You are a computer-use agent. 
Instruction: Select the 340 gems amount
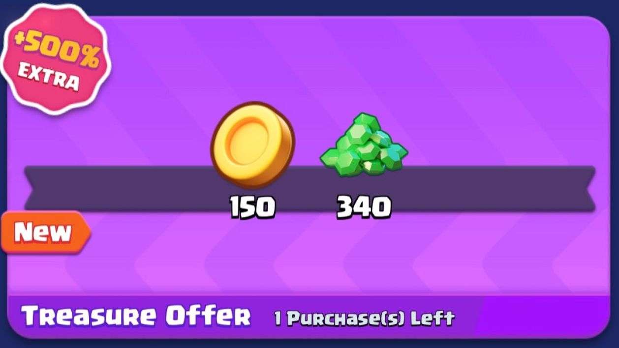tap(364, 208)
